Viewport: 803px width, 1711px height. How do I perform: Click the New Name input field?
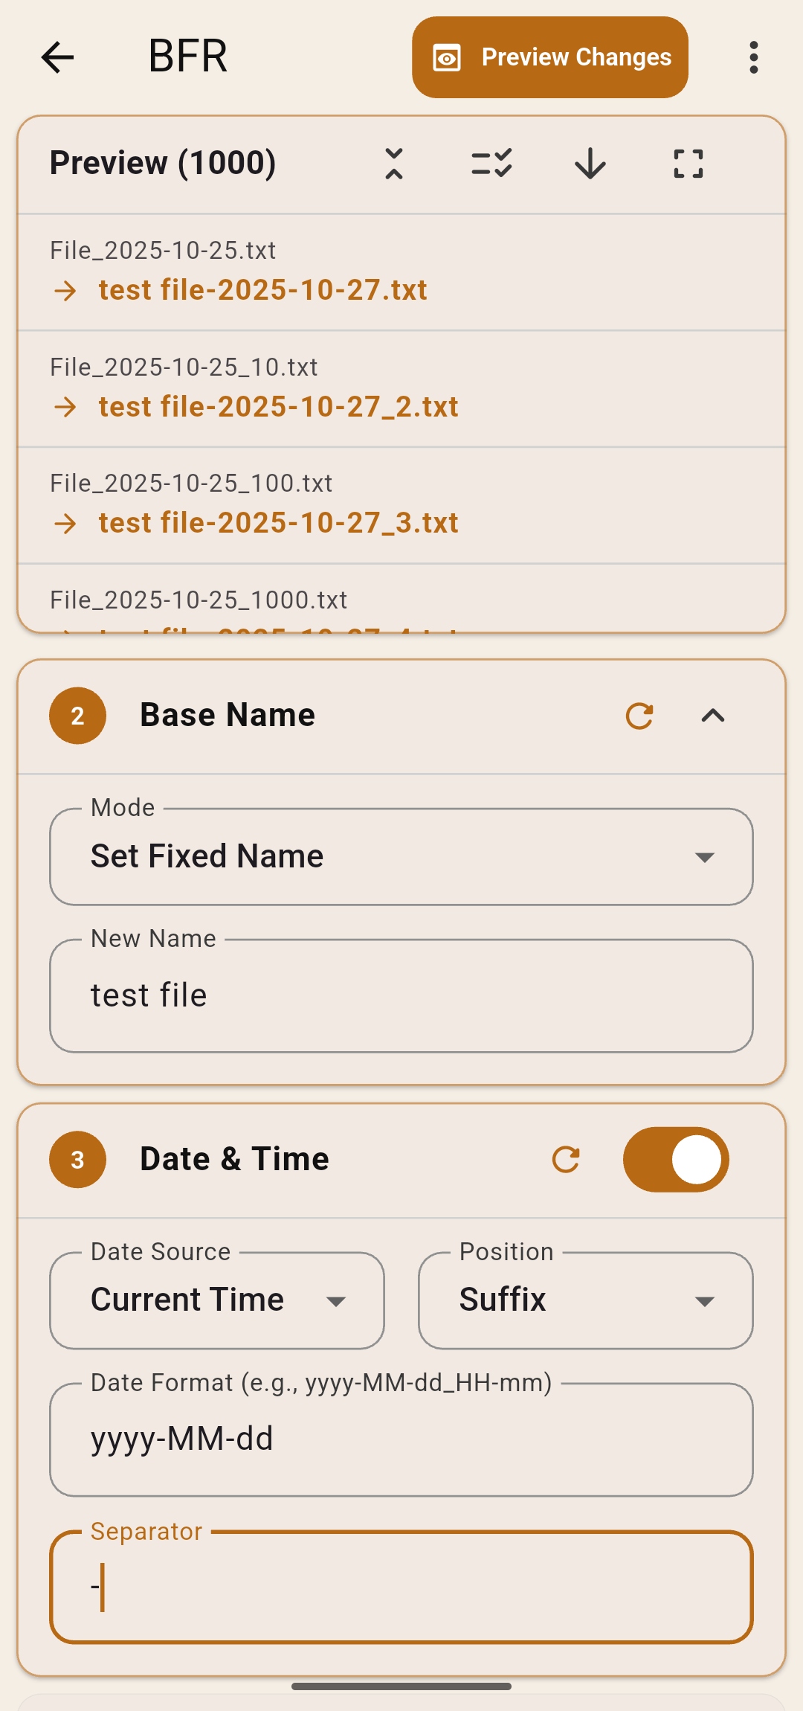click(x=401, y=996)
